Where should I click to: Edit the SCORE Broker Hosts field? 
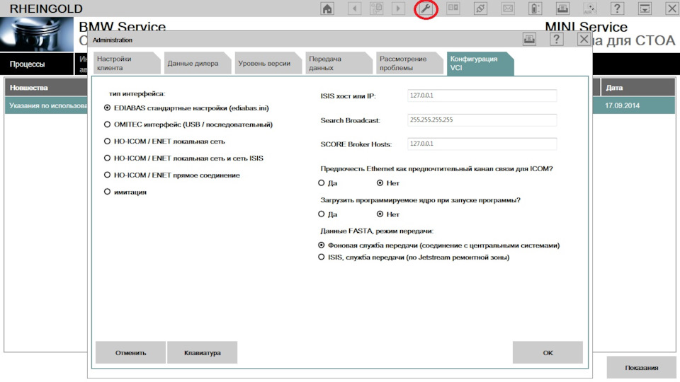(482, 144)
